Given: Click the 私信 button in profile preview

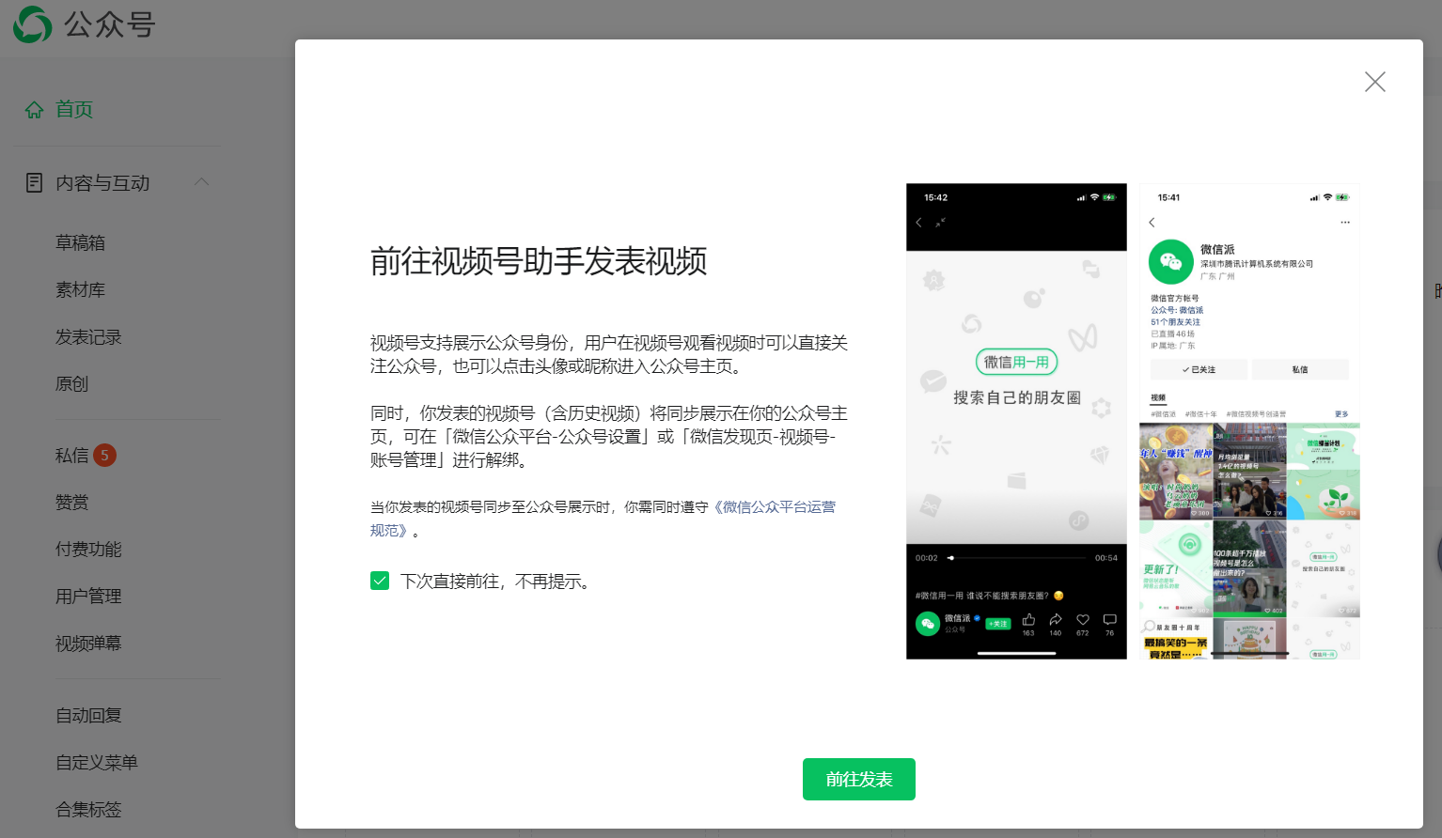Looking at the screenshot, I should click(1300, 369).
